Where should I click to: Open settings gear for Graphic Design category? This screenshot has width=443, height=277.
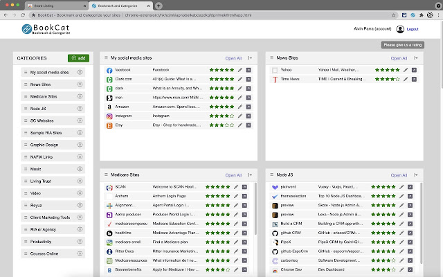(80, 145)
